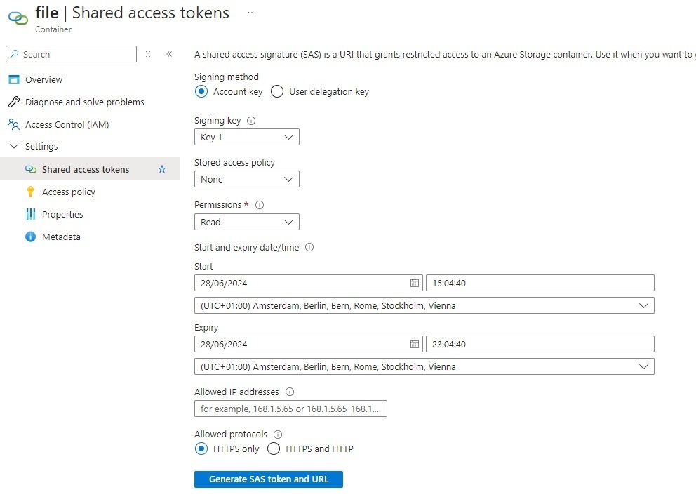The height and width of the screenshot is (504, 696).
Task: Select the Properties columns icon
Action: coord(32,214)
